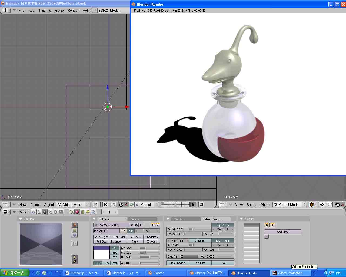Open the Global orientation dropdown
346x277 pixels.
click(x=149, y=205)
